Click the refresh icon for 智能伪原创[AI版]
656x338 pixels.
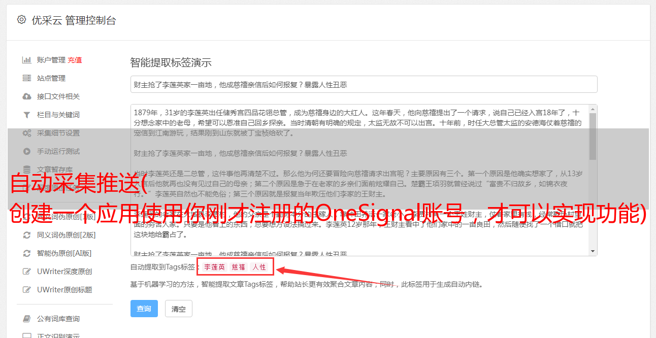27,253
